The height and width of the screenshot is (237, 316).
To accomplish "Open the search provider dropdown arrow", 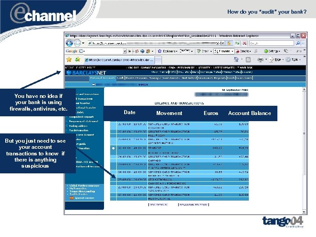I will 303,43.
